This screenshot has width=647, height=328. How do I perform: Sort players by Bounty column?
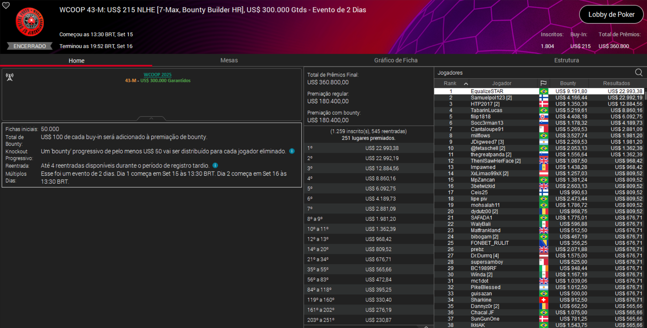568,83
